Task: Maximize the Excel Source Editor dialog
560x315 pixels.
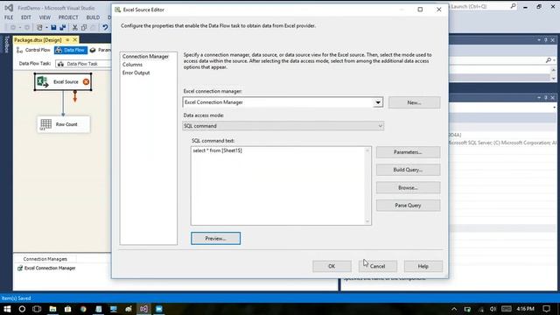Action: [x=420, y=10]
